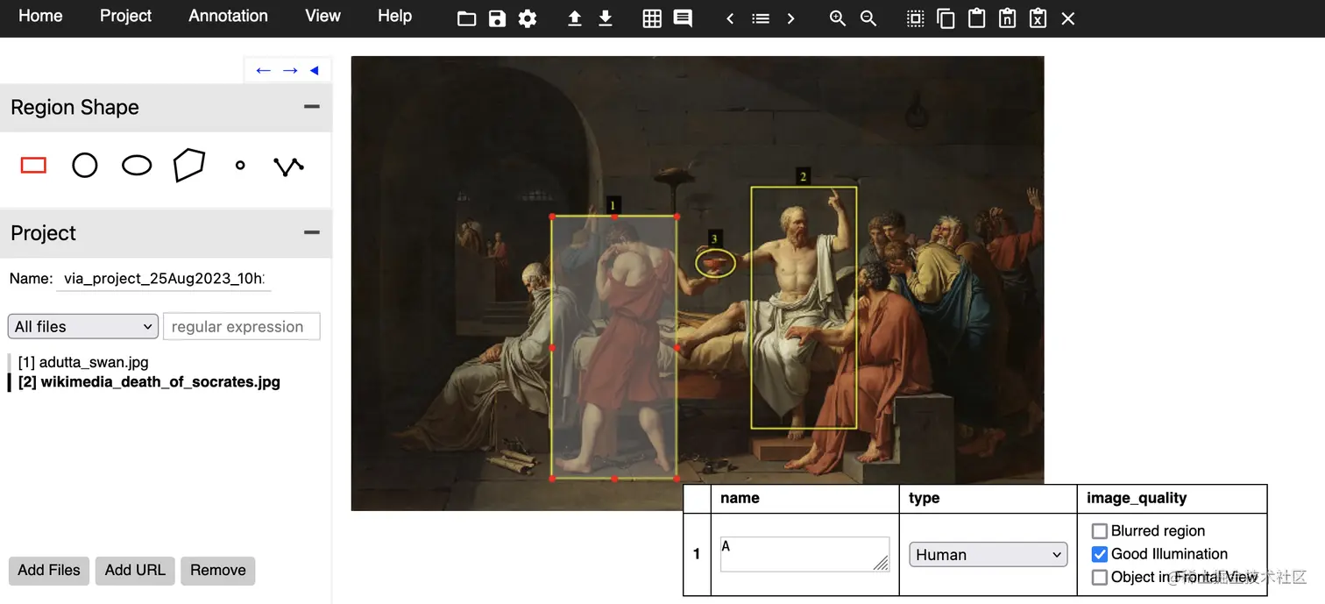Select adutta_swan.jpg in file list

(83, 362)
